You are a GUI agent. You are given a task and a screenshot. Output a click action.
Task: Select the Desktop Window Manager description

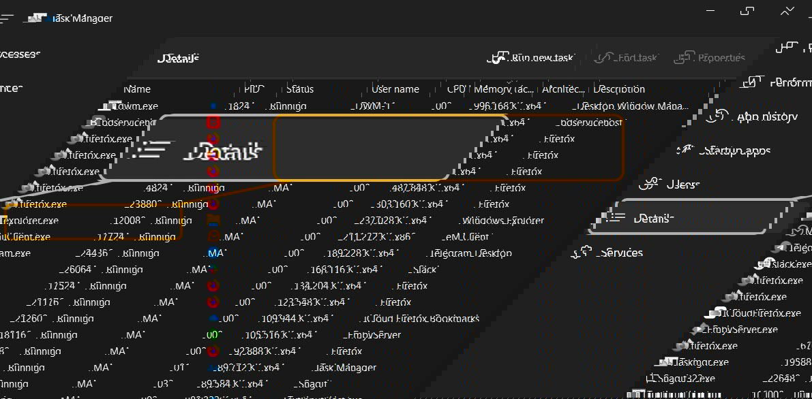(x=632, y=106)
